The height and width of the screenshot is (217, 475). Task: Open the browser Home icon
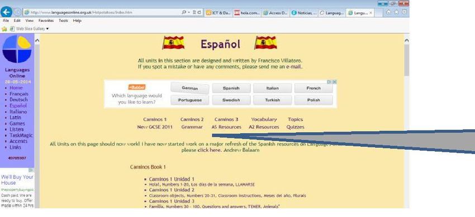pos(388,12)
